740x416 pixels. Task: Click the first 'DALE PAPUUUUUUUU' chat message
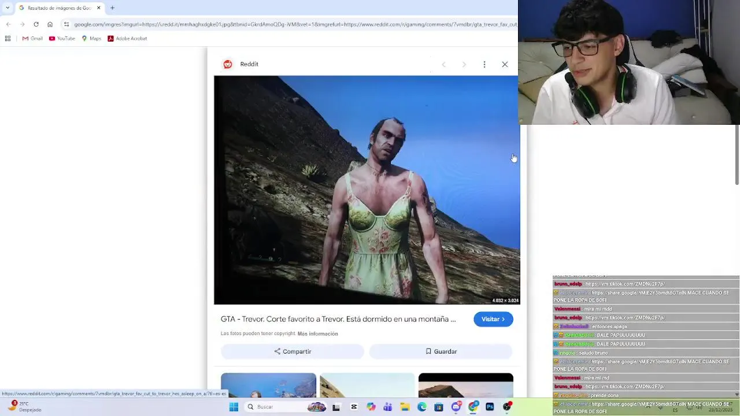(x=621, y=335)
